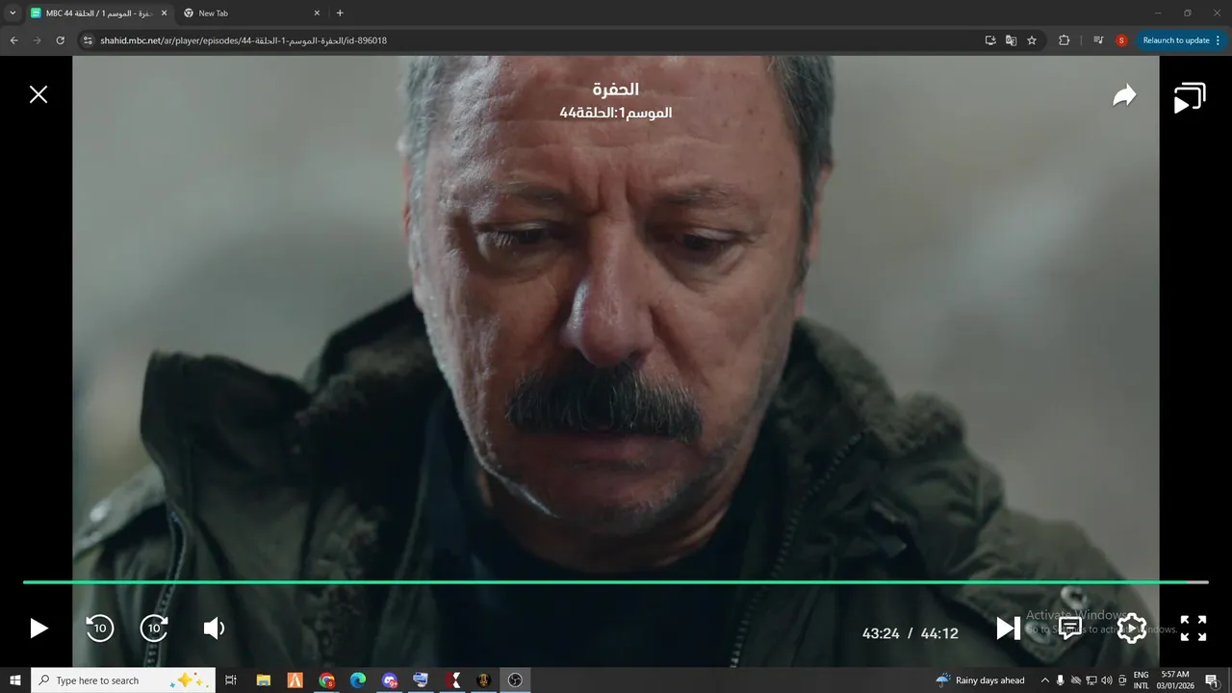Open media controls in Chrome toolbar
The height and width of the screenshot is (693, 1232).
point(1098,40)
